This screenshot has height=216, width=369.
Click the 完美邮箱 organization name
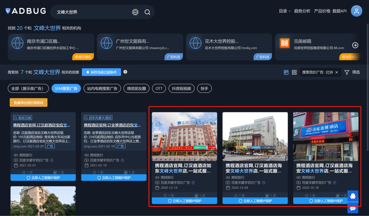click(x=303, y=41)
